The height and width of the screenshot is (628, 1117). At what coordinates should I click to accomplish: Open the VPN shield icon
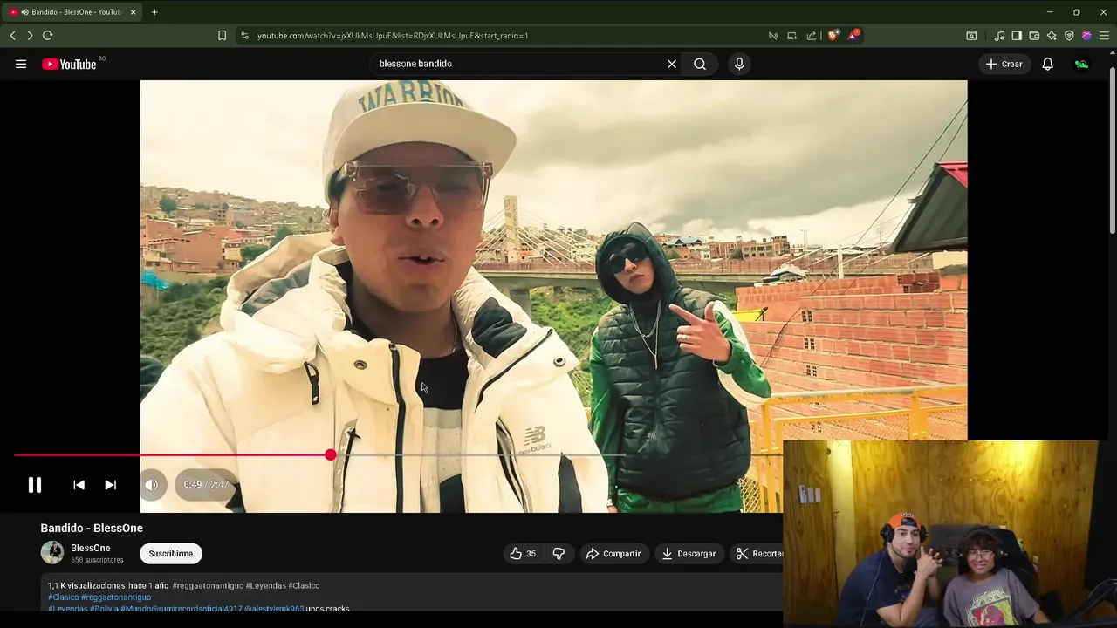click(x=1070, y=36)
